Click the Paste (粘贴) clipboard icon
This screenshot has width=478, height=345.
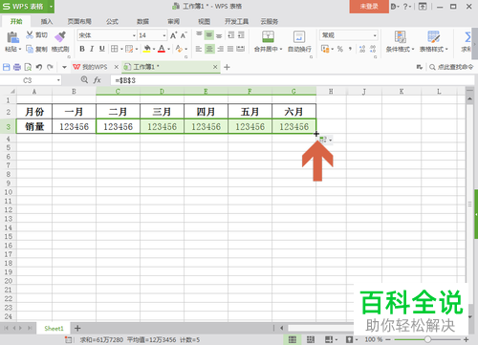[12, 37]
